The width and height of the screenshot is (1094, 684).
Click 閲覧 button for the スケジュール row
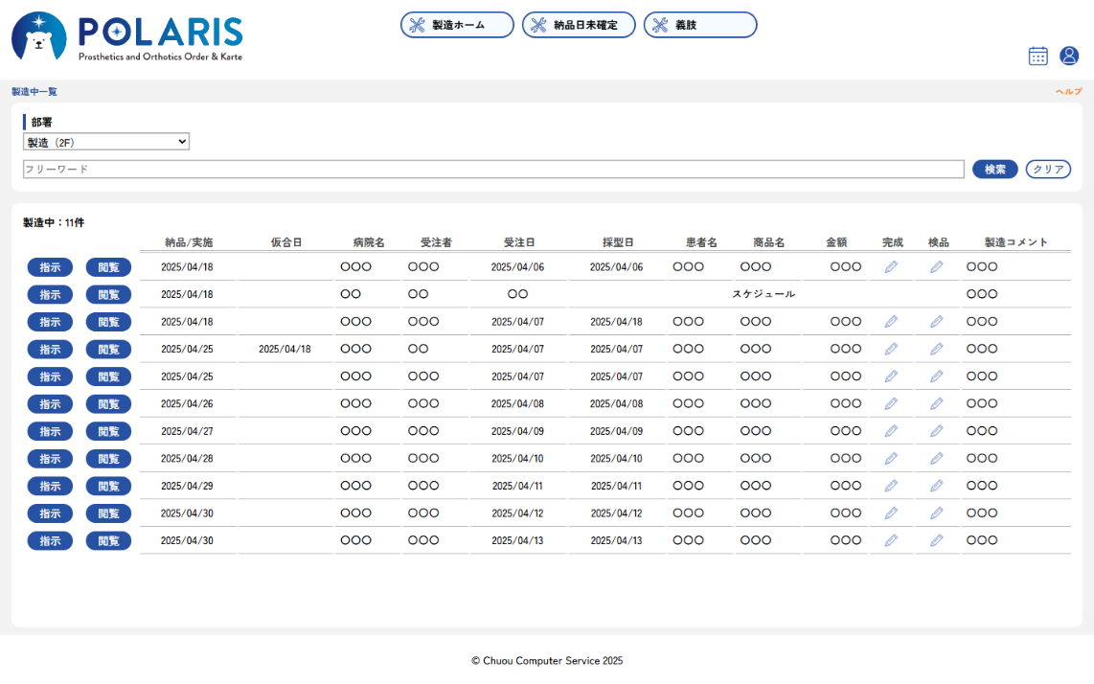point(108,294)
